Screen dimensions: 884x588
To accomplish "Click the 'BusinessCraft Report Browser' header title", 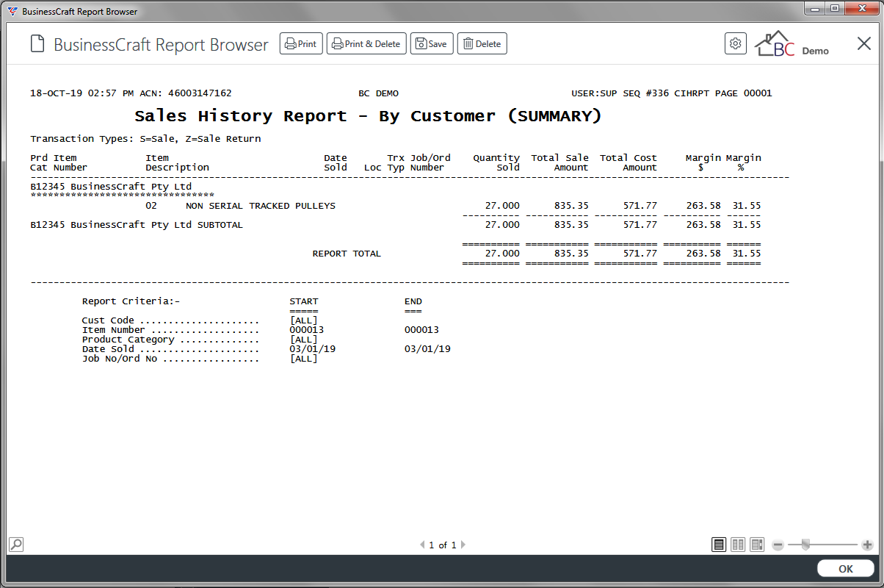I will [x=162, y=44].
